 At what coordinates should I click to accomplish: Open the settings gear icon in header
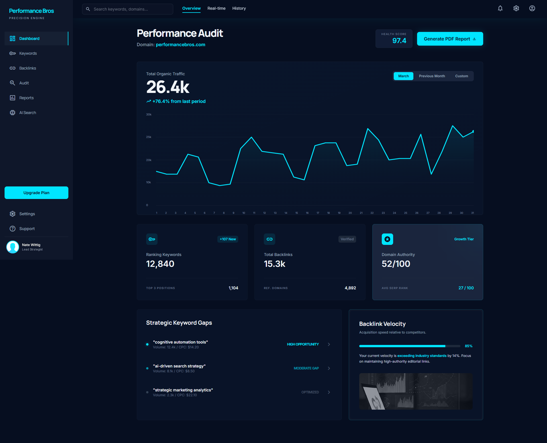point(516,8)
